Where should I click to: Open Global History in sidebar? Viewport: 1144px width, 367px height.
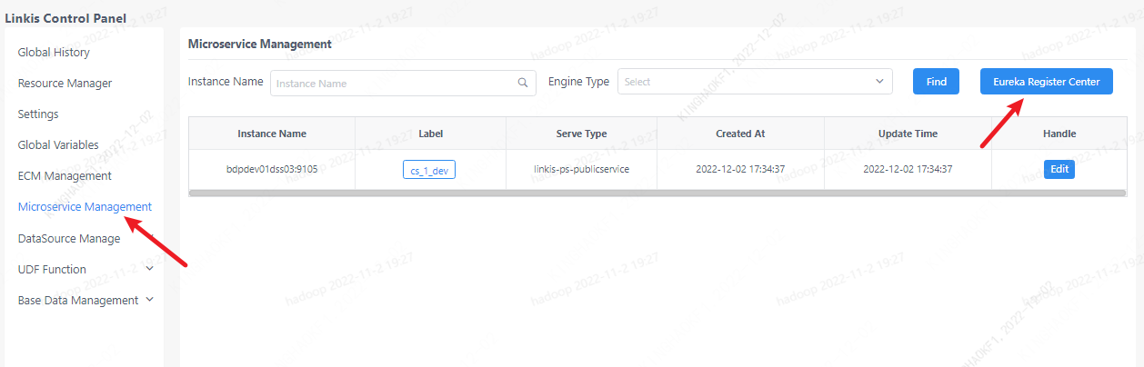(54, 53)
